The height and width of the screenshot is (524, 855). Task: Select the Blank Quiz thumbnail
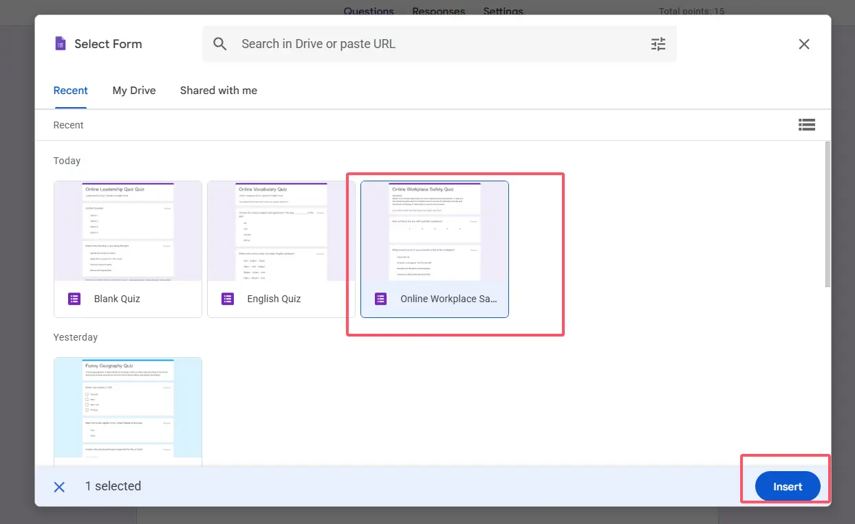point(128,231)
